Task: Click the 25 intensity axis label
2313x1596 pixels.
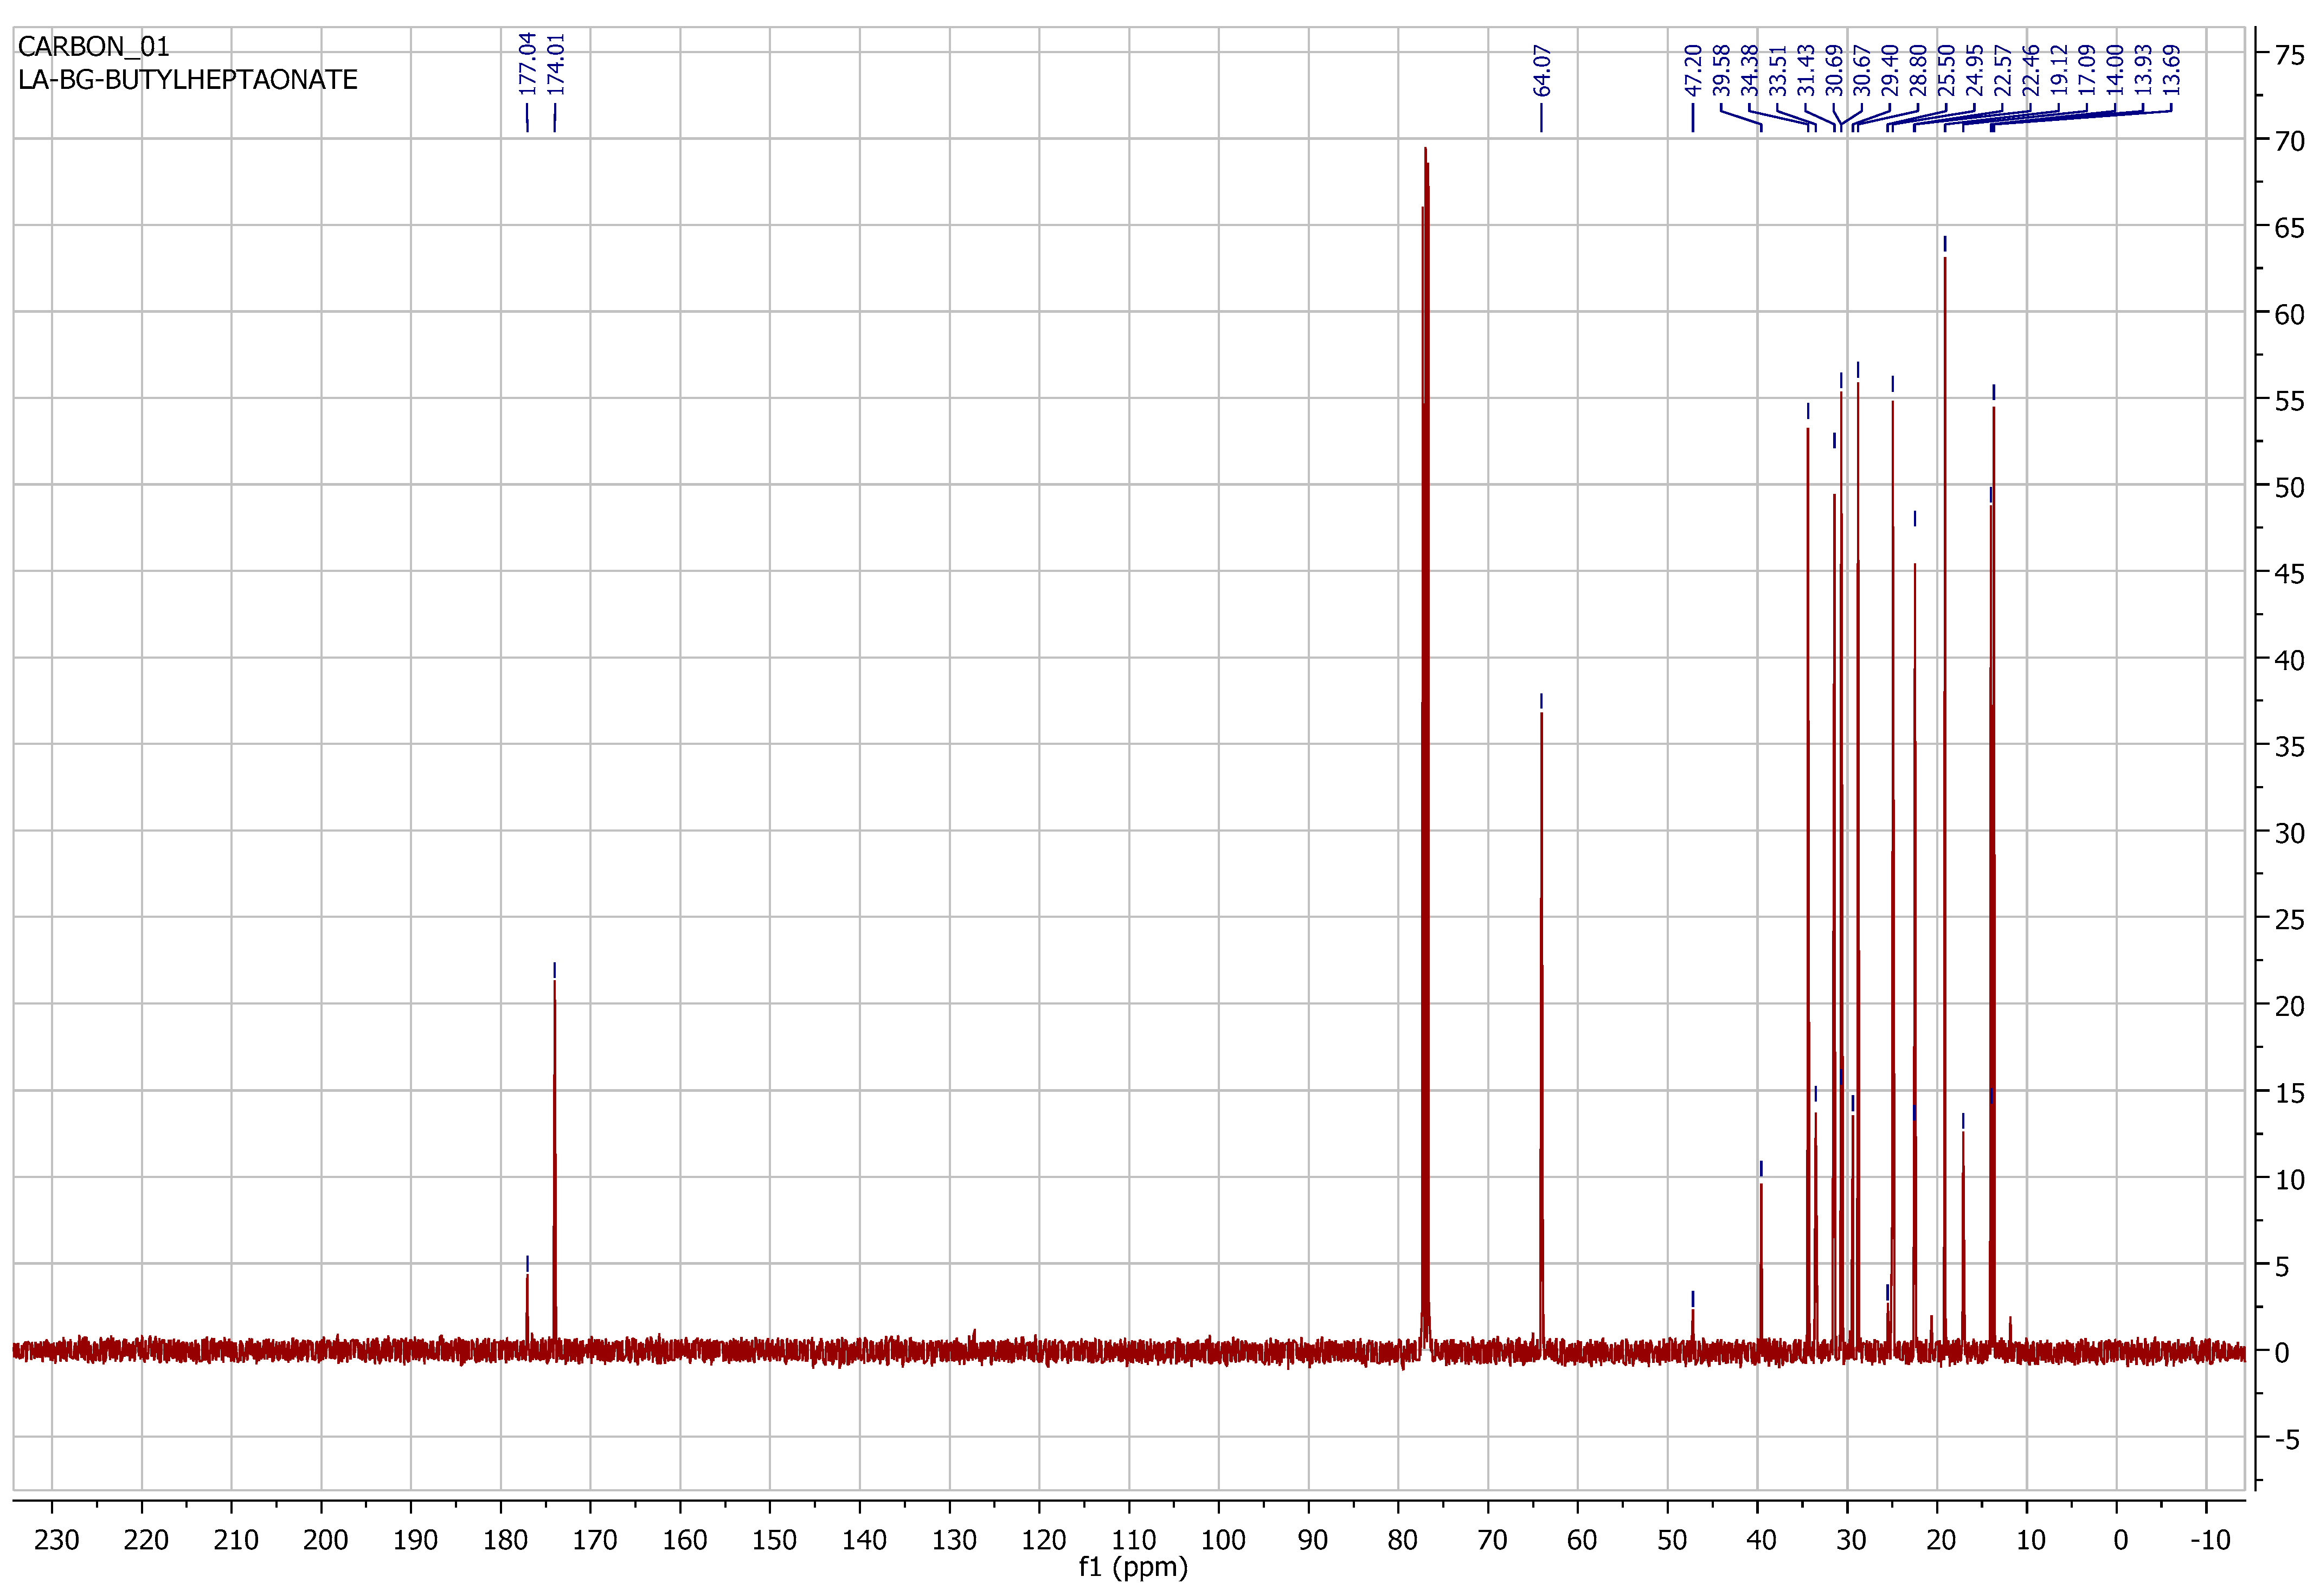Action: 2289,920
